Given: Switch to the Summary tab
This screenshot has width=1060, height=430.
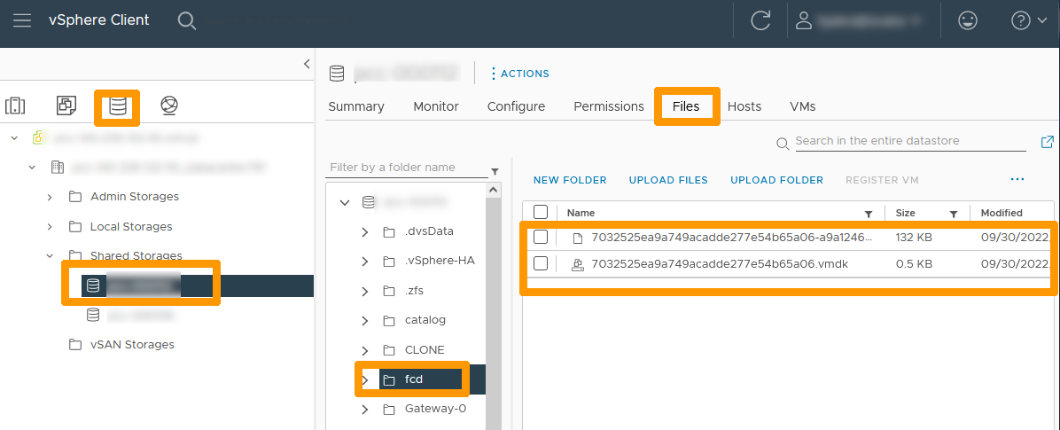Looking at the screenshot, I should pos(355,106).
